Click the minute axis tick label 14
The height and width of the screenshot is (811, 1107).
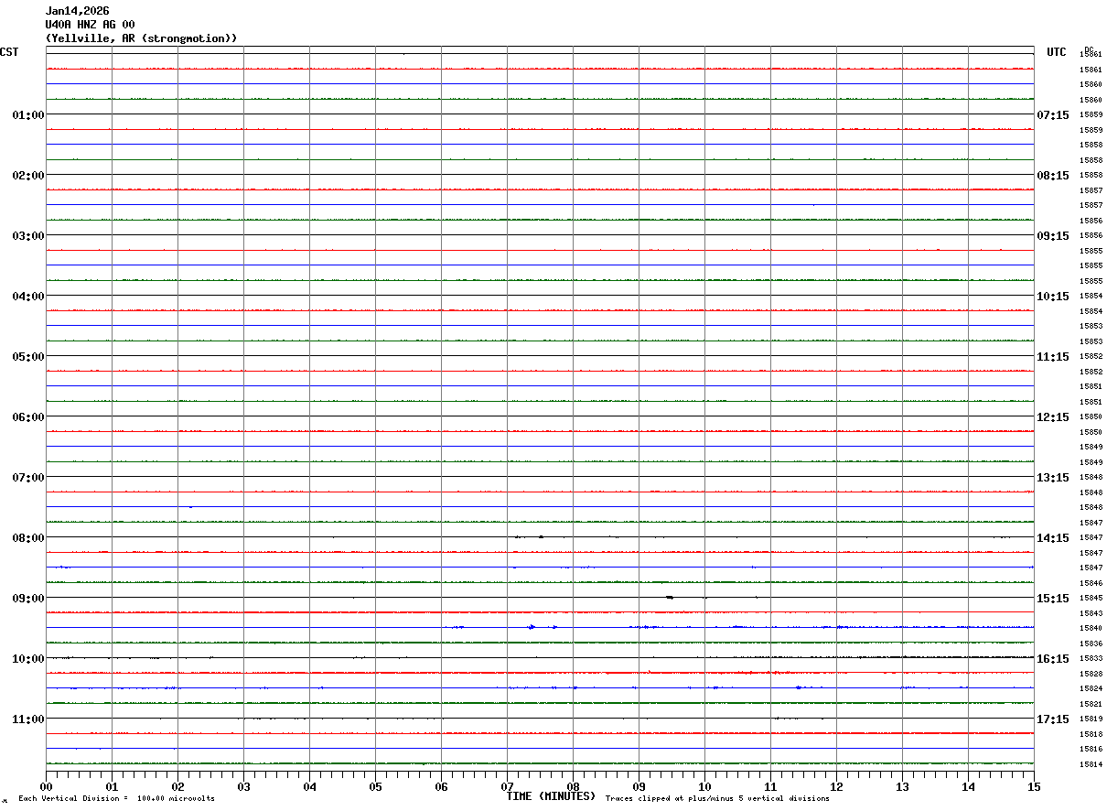click(968, 786)
